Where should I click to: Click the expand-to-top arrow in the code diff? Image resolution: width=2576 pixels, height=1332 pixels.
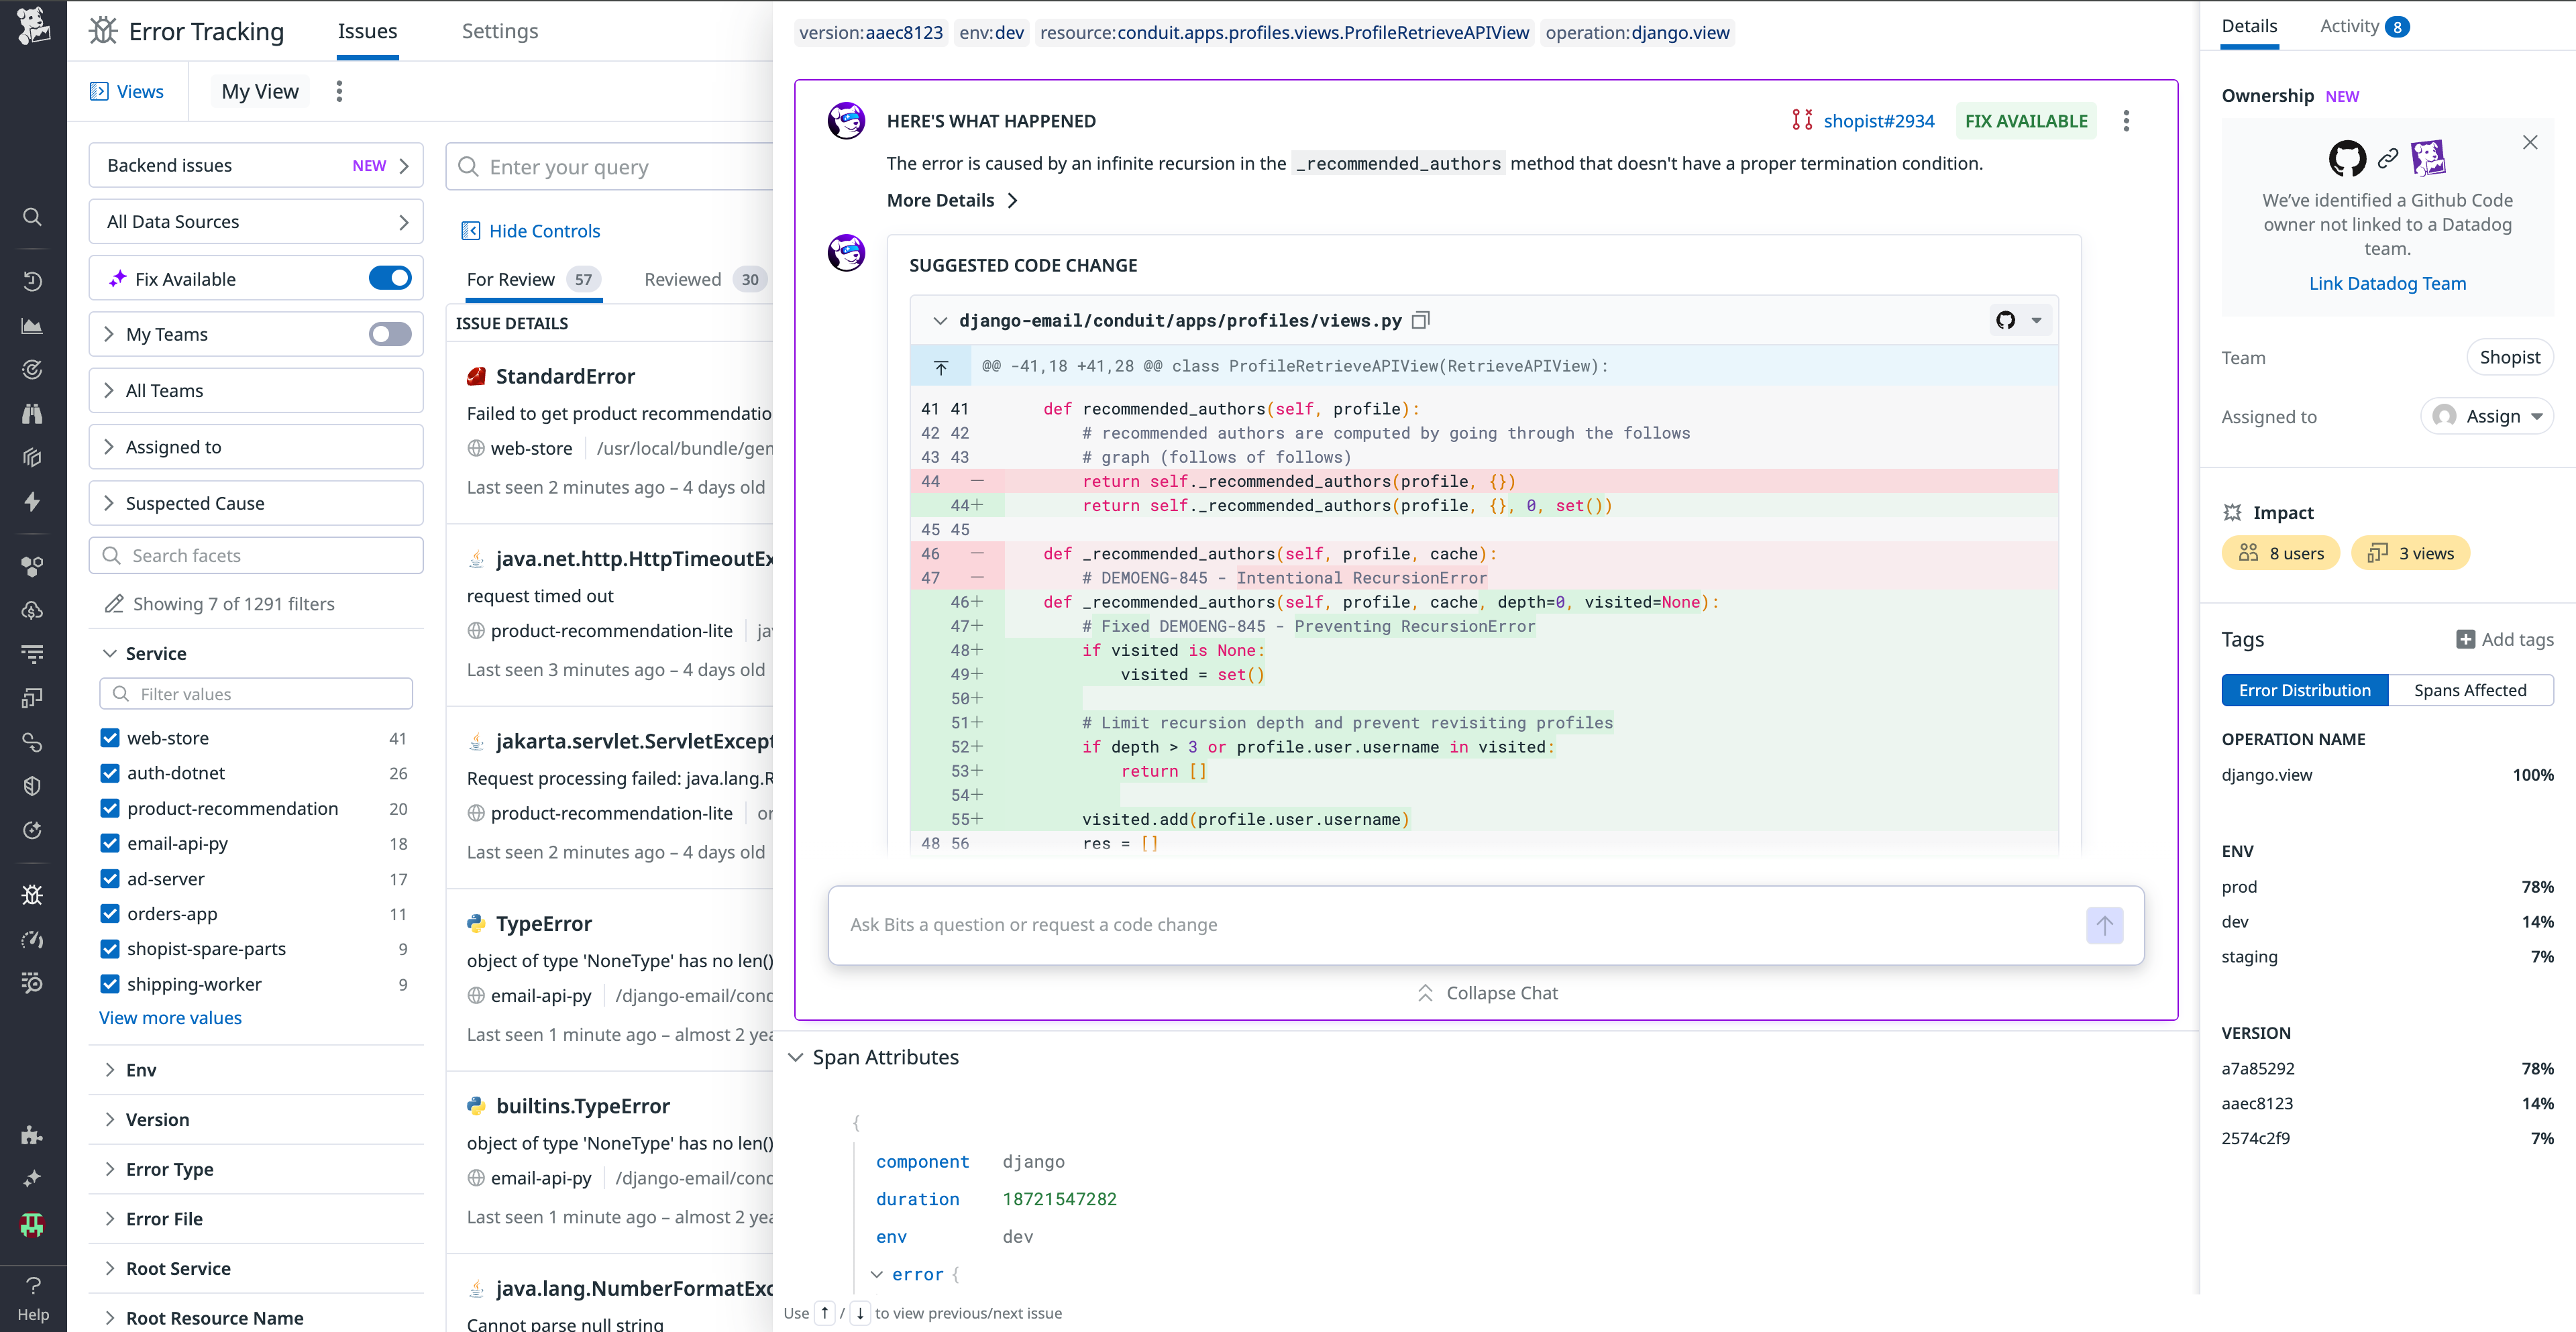940,366
